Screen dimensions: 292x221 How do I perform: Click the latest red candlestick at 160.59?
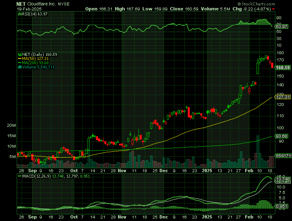coord(272,65)
